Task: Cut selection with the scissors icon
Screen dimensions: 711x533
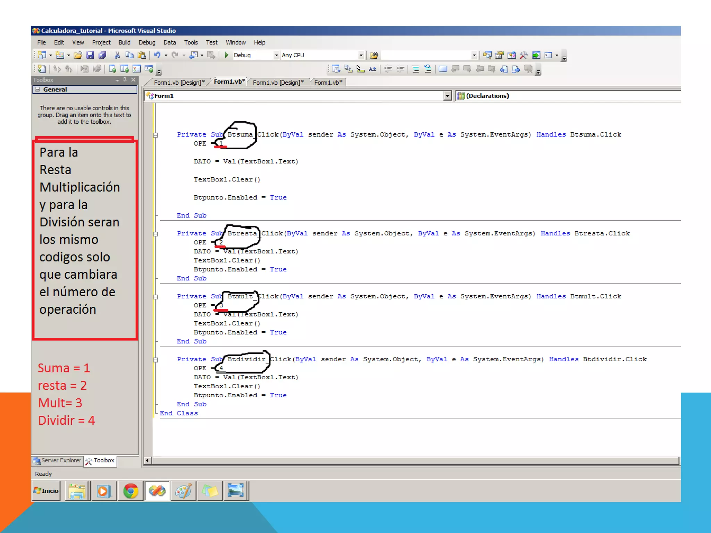Action: click(117, 55)
